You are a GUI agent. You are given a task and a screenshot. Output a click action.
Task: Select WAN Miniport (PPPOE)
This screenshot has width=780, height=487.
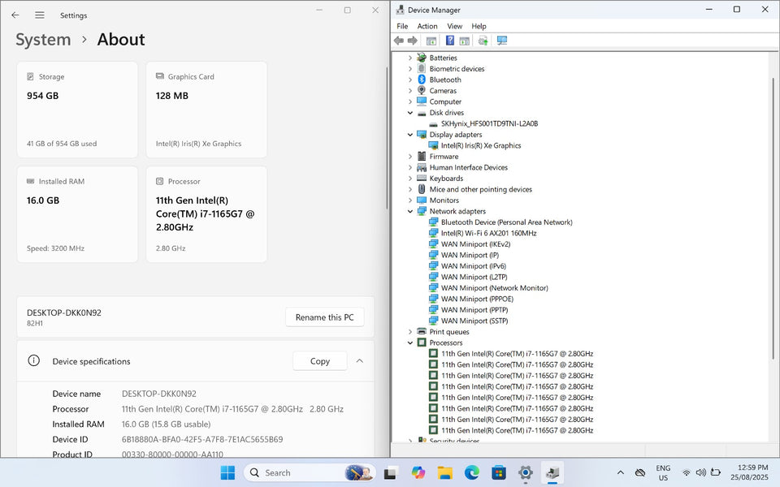click(477, 299)
